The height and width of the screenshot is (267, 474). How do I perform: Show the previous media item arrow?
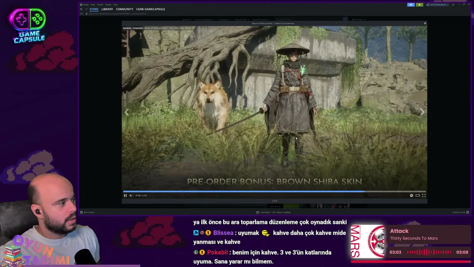[x=127, y=112]
